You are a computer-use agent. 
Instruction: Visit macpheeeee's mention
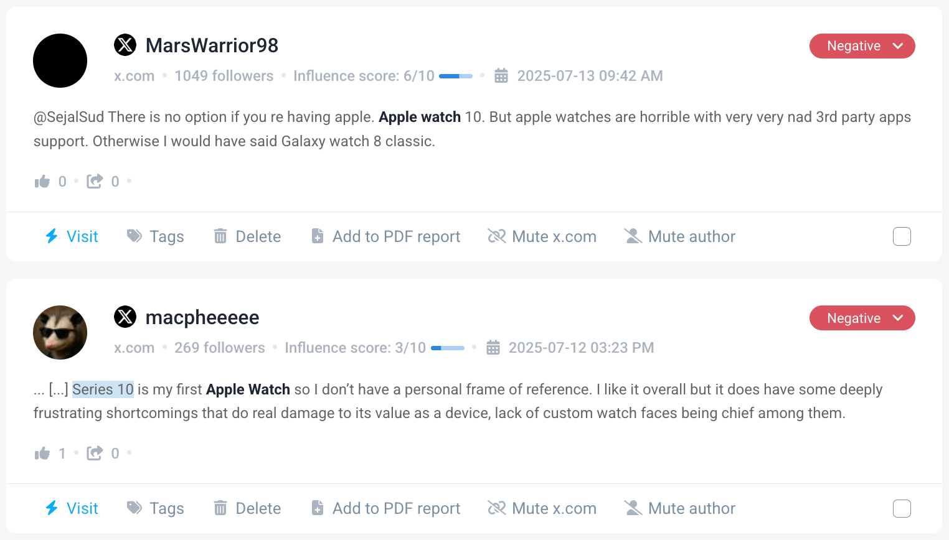coord(72,508)
